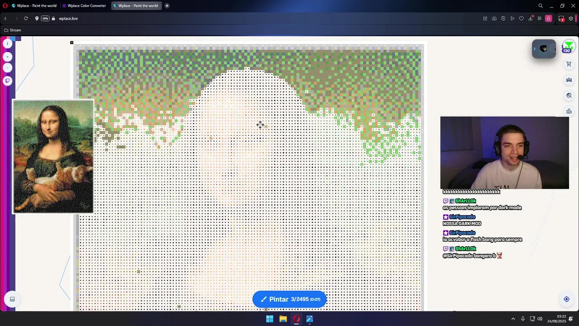Open the notification bell in taskbar
Viewport: 579px width, 326px height.
coord(571,319)
